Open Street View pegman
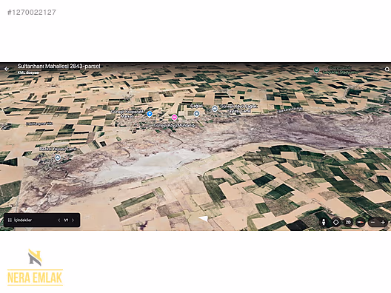The width and height of the screenshot is (391, 293). (324, 222)
